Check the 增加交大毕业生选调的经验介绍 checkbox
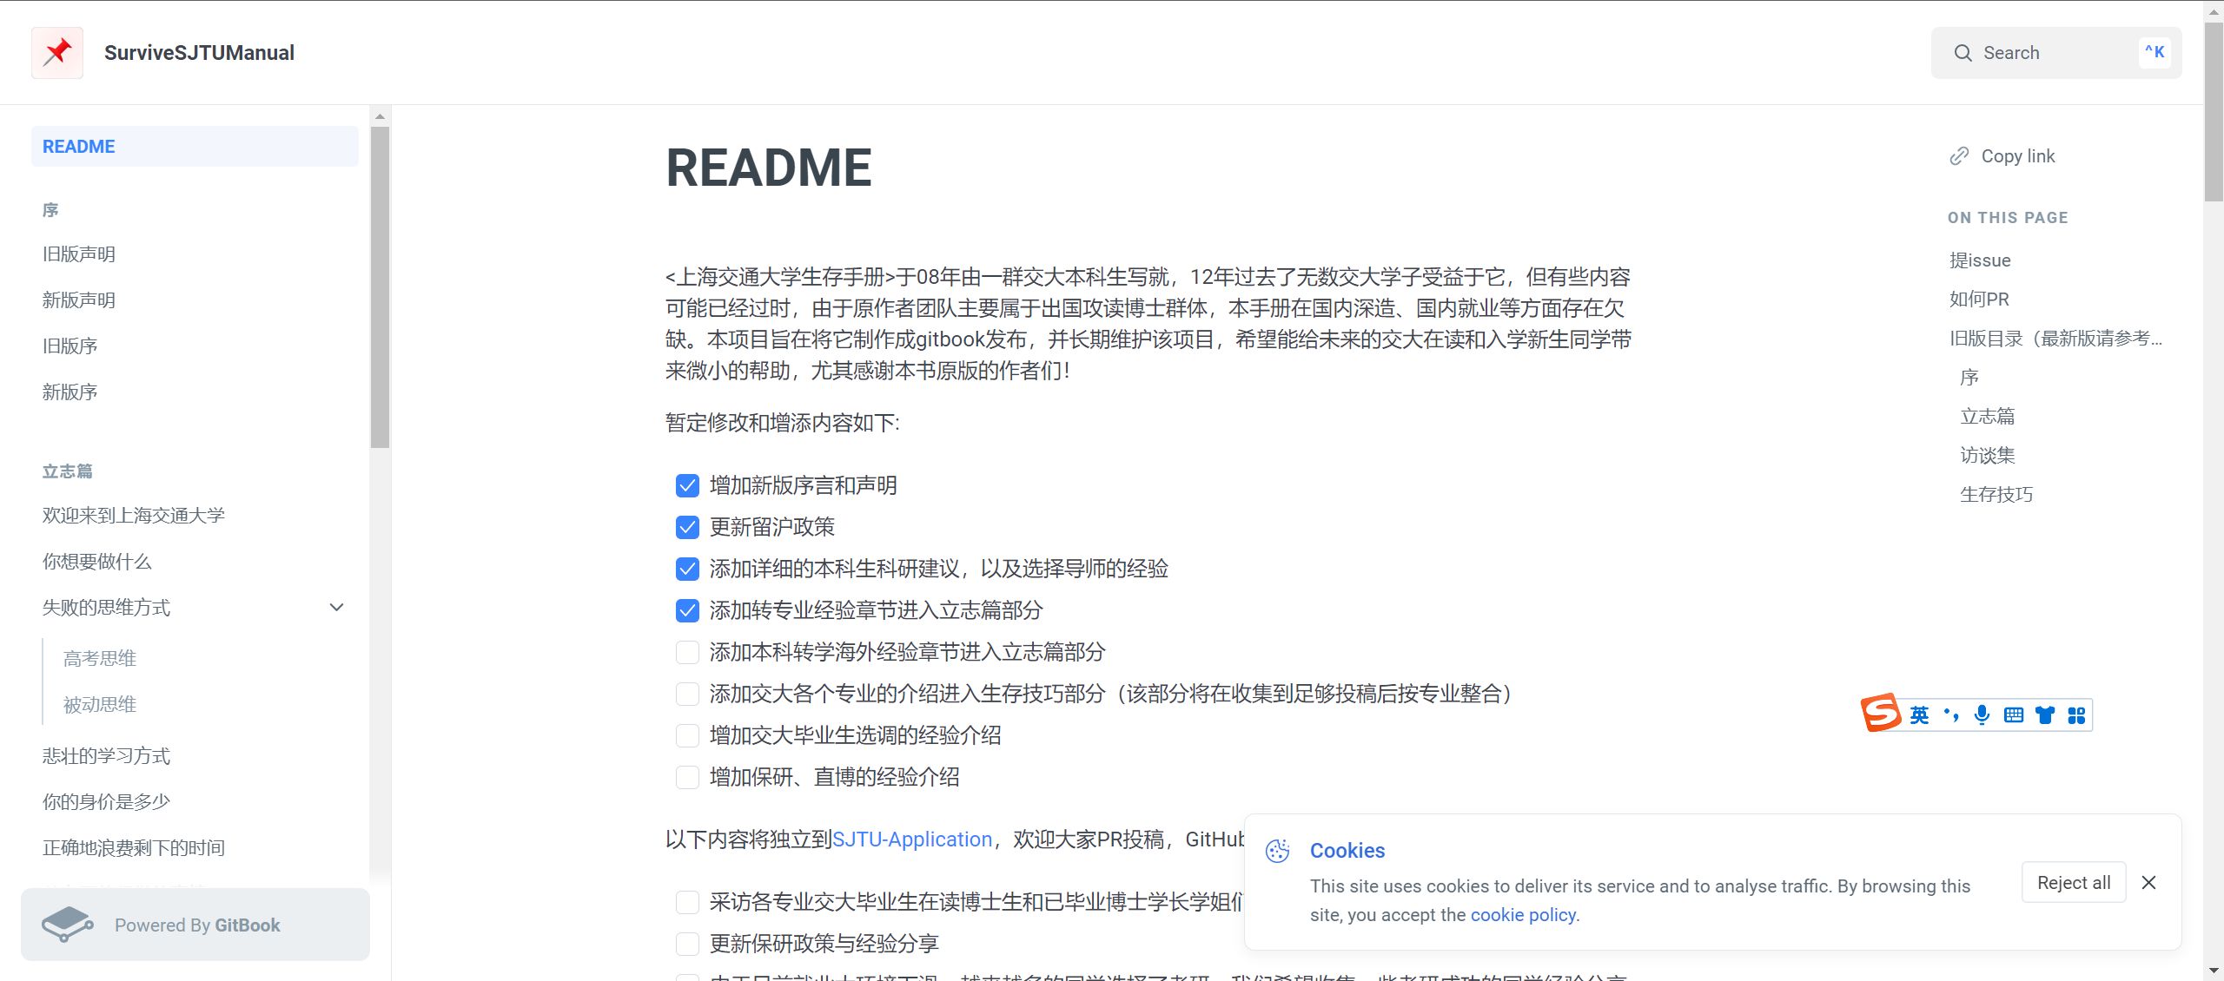Viewport: 2224px width, 981px height. (687, 735)
